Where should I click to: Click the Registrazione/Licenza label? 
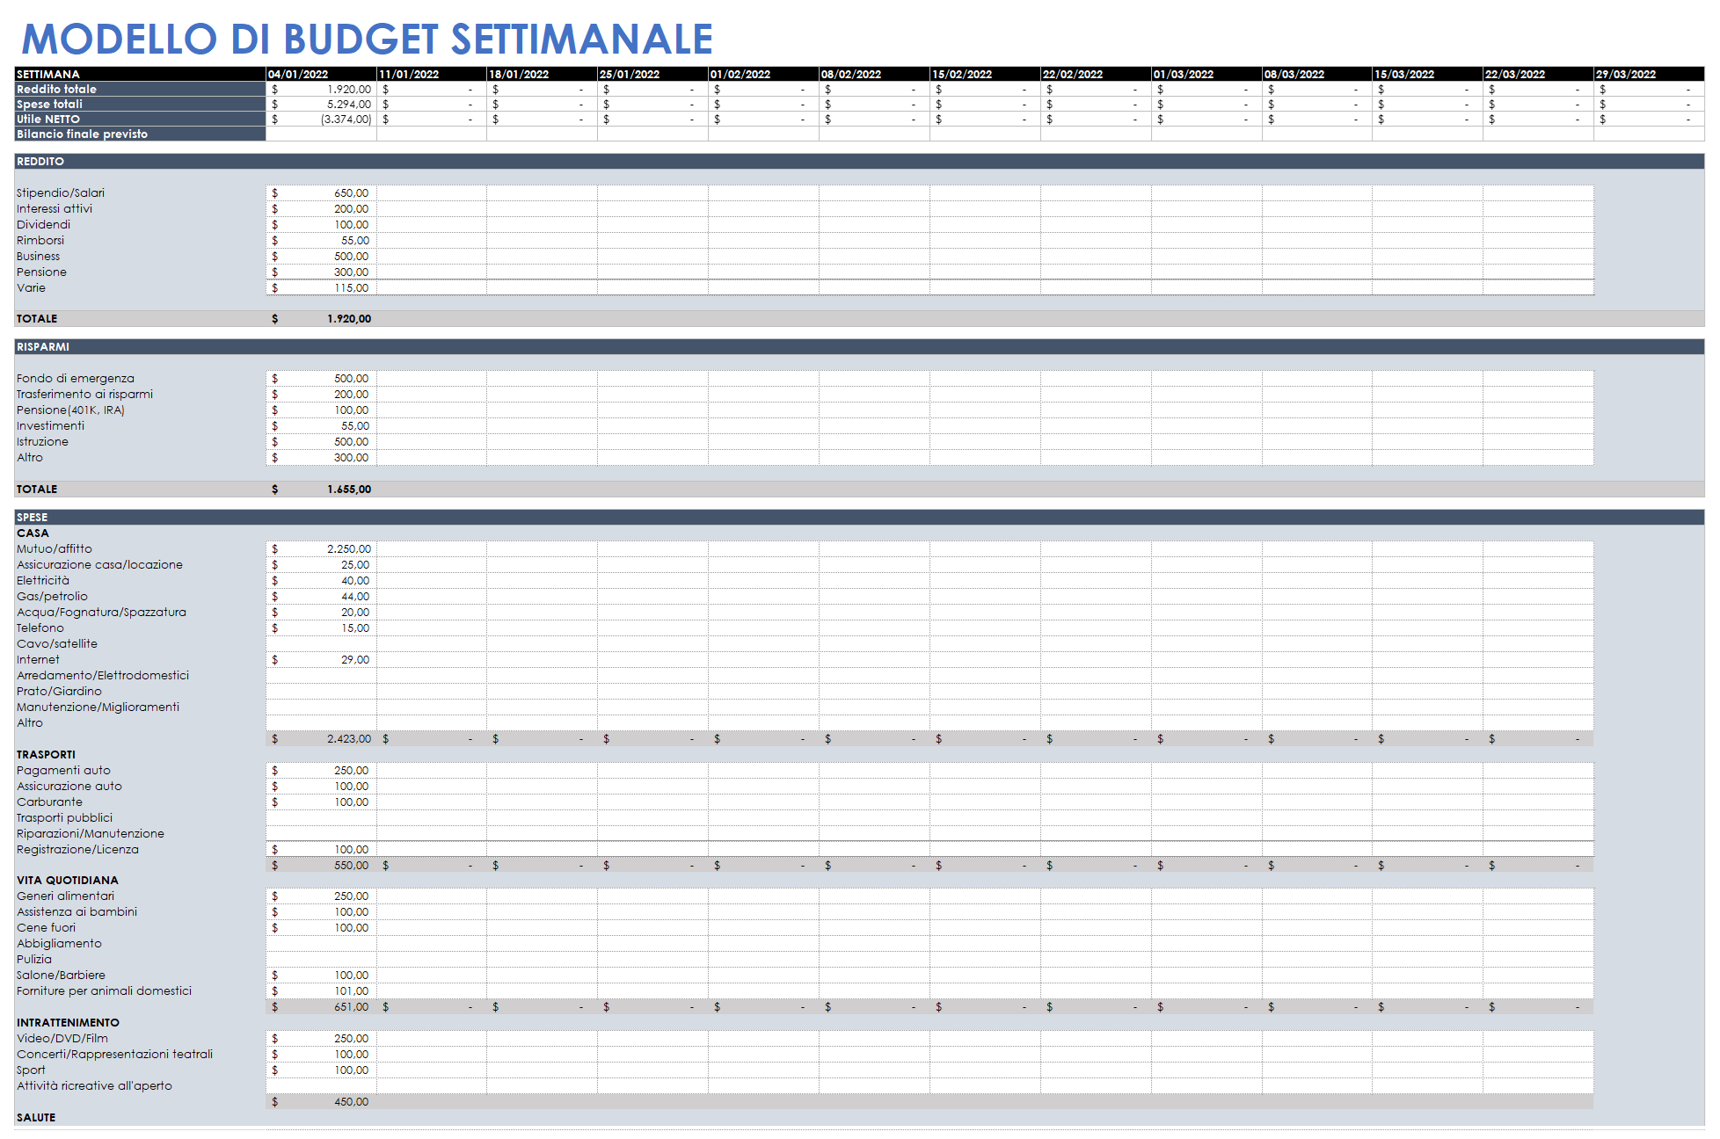(x=77, y=850)
